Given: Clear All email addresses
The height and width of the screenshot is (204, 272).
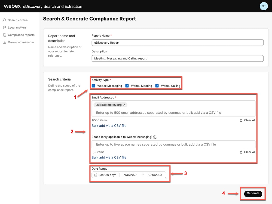Looking at the screenshot, I should click(250, 120).
